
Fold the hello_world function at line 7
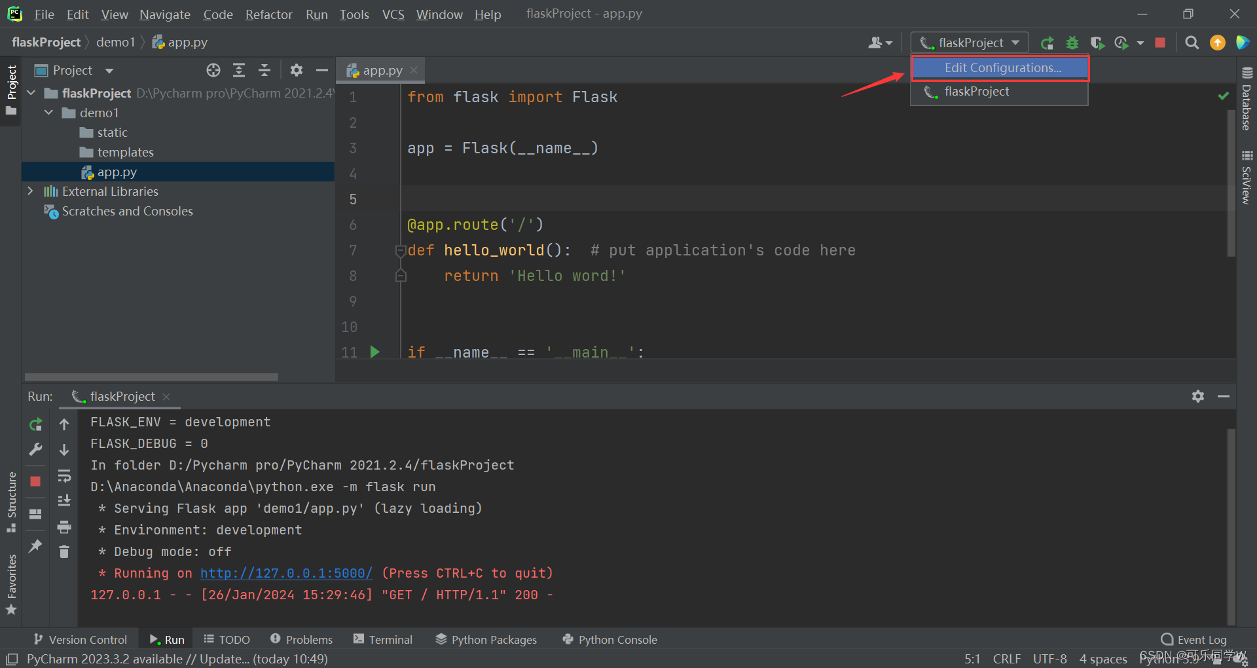[x=401, y=250]
